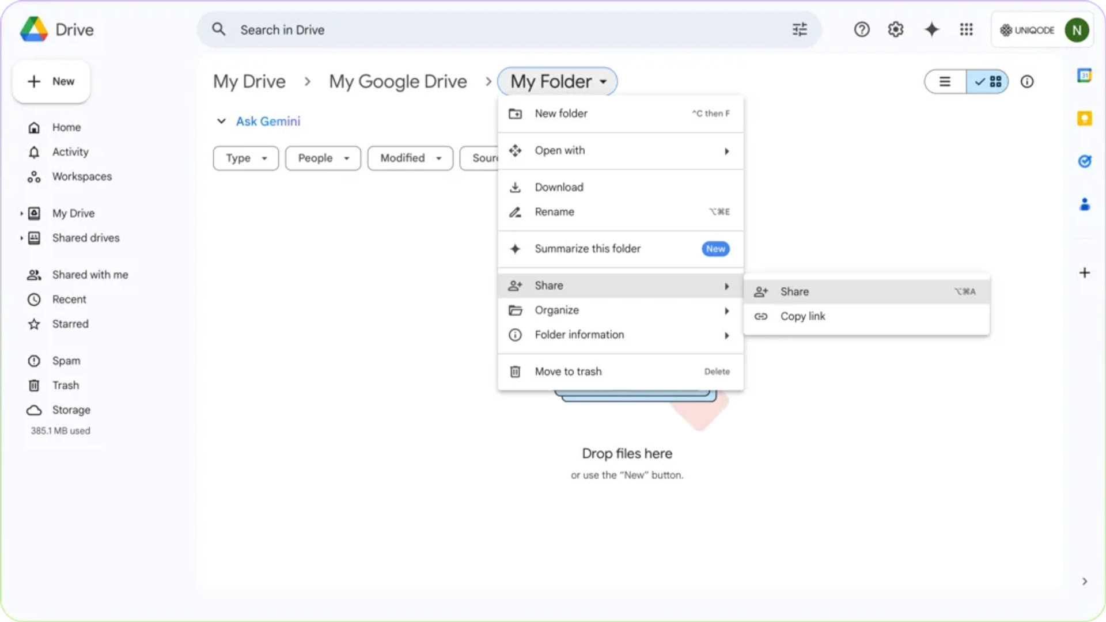Go to My Google Drive breadcrumb
1106x622 pixels.
(x=397, y=82)
